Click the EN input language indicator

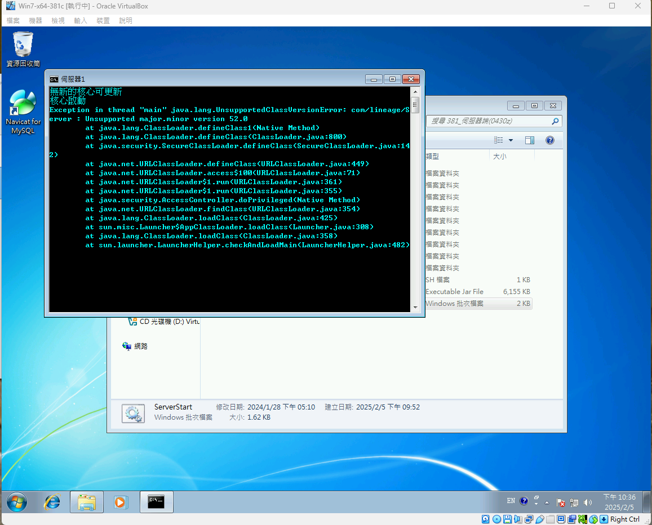pos(511,501)
